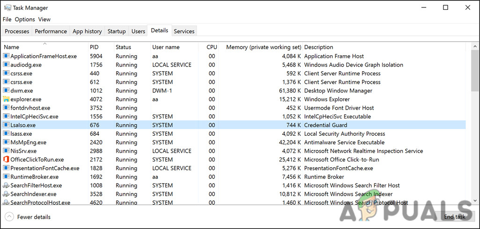Click the SearchIndexer.exe process icon
The width and height of the screenshot is (480, 229).
6,194
